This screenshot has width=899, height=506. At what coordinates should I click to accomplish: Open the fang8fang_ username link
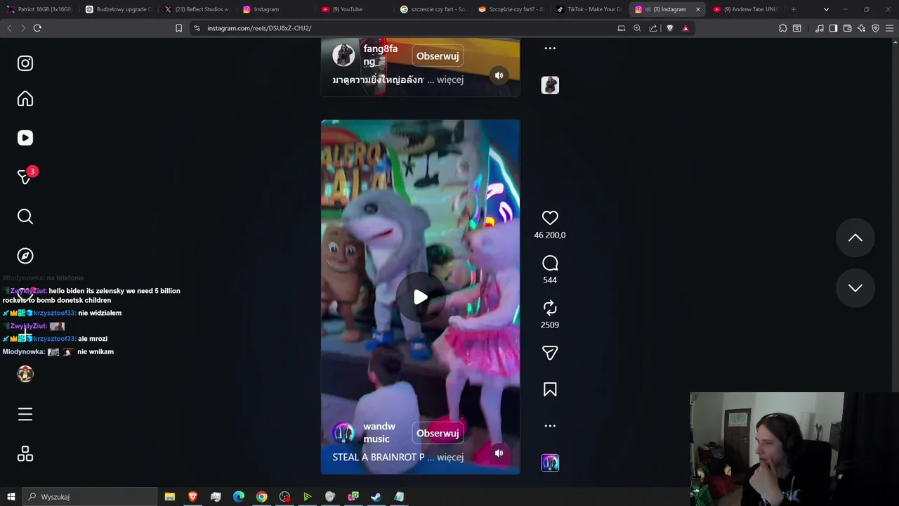pyautogui.click(x=380, y=55)
